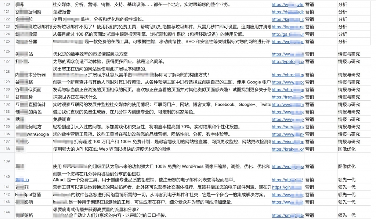Click the name cell ending Spot营销
This screenshot has width=376, height=219.
[33, 195]
